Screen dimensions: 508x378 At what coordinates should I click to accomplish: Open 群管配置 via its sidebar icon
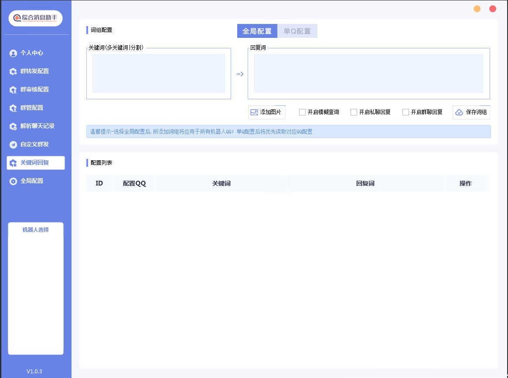pyautogui.click(x=13, y=108)
